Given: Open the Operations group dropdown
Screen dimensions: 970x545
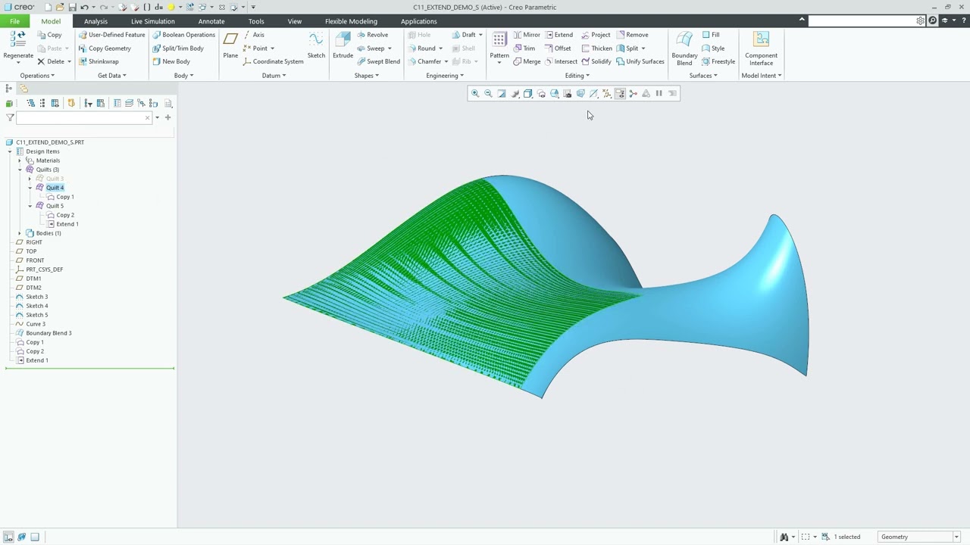Looking at the screenshot, I should [x=37, y=76].
